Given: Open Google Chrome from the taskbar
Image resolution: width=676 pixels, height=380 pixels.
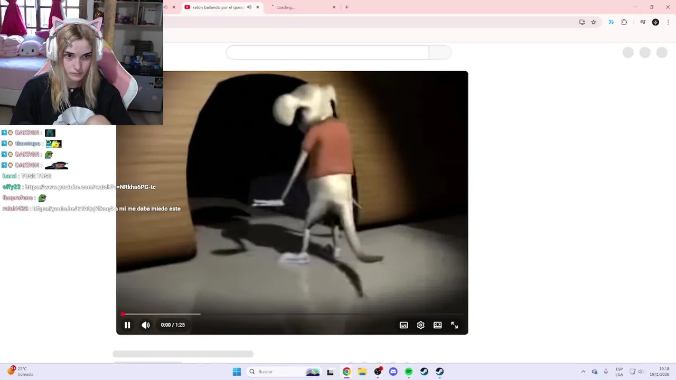Looking at the screenshot, I should [x=346, y=372].
